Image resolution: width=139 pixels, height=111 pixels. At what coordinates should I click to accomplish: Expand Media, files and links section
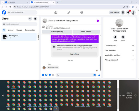[x=119, y=55]
